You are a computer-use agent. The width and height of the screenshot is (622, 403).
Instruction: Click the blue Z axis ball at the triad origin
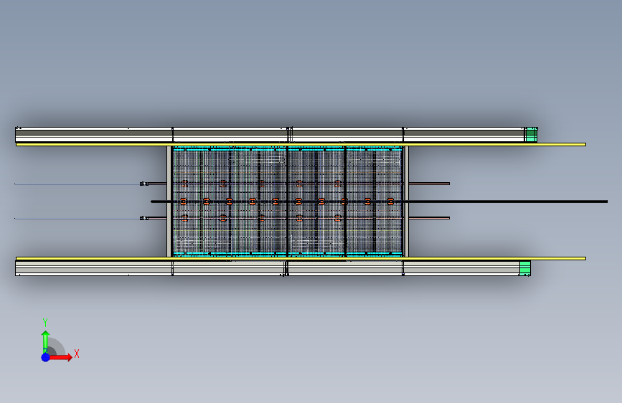46,357
